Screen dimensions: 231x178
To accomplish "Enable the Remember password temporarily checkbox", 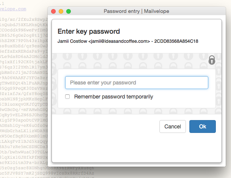I will point(67,97).
